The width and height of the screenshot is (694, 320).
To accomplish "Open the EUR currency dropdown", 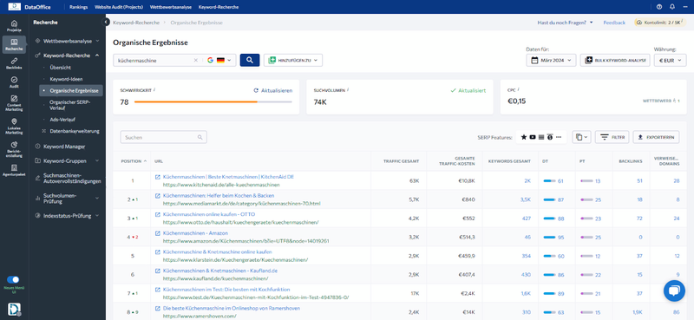I will pyautogui.click(x=670, y=60).
